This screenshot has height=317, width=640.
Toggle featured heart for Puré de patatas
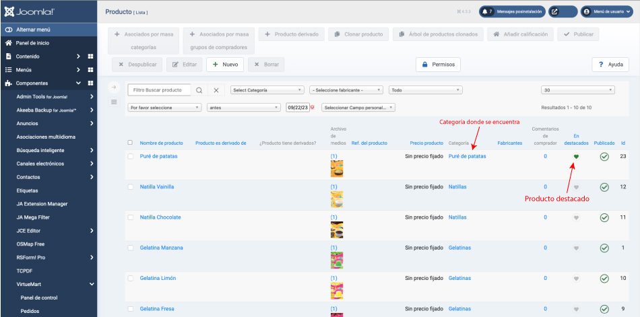click(x=576, y=157)
